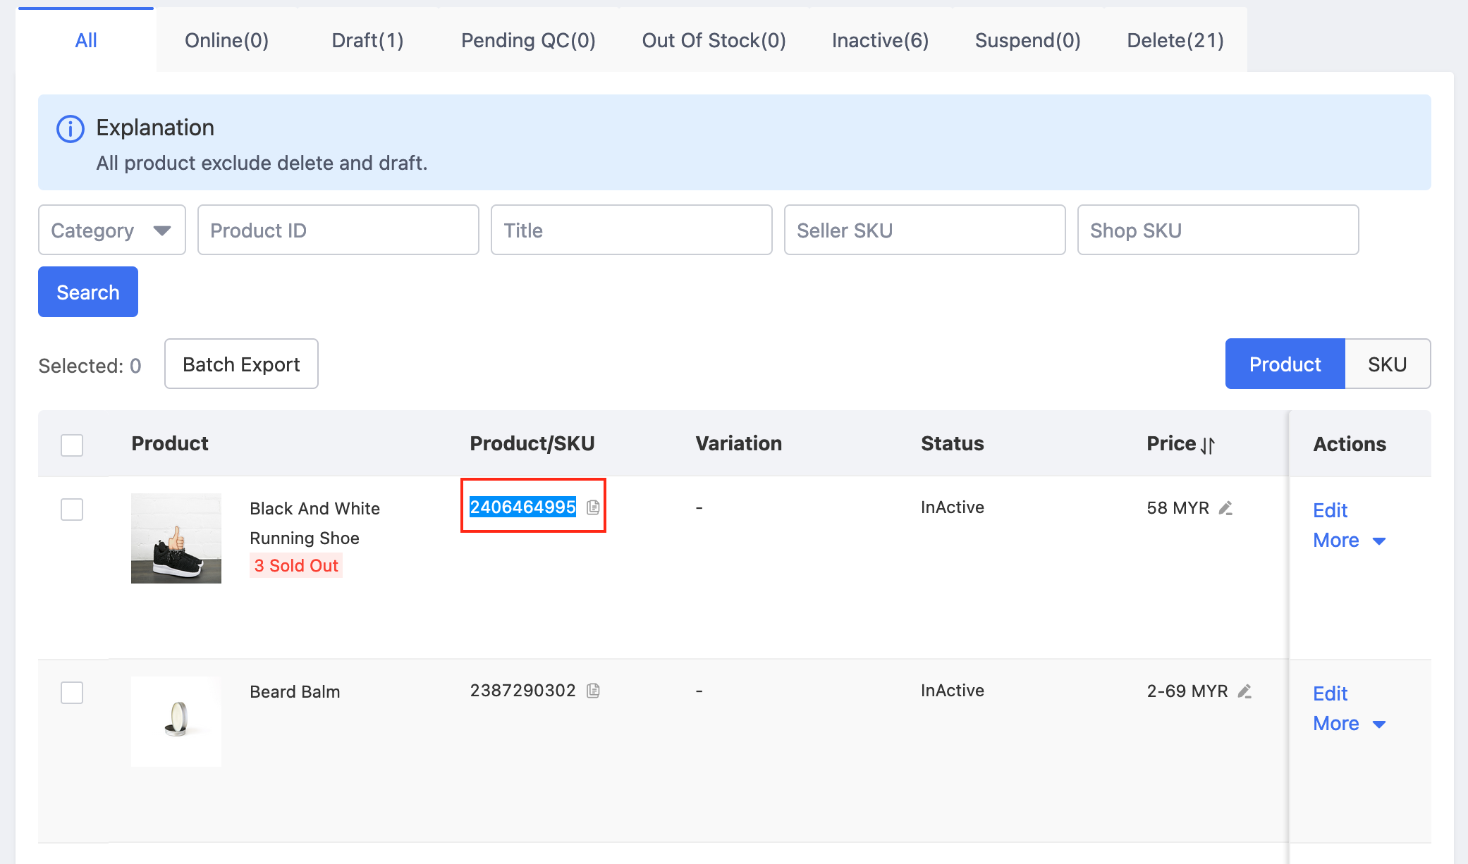Image resolution: width=1468 pixels, height=864 pixels.
Task: Open the Delete(21) tab
Action: 1175,40
